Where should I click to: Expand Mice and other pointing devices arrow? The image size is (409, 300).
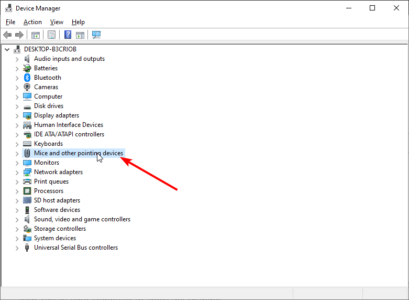pos(17,154)
